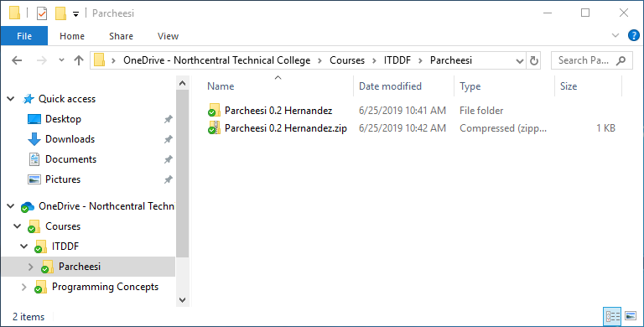Open Help via the question mark icon
The image size is (644, 327).
coord(634,35)
